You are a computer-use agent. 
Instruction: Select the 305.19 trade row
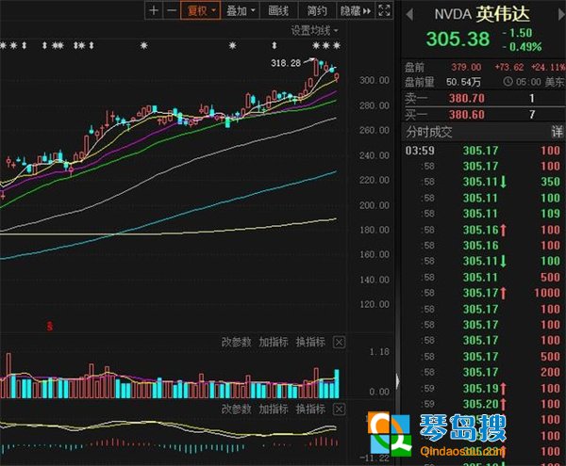point(484,388)
